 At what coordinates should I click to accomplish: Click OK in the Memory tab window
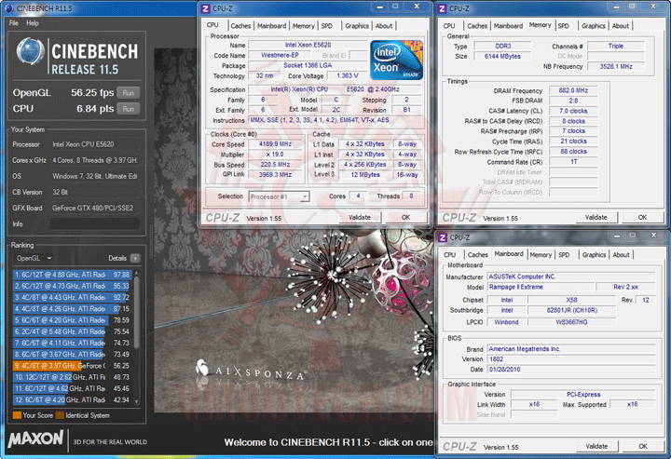[642, 217]
